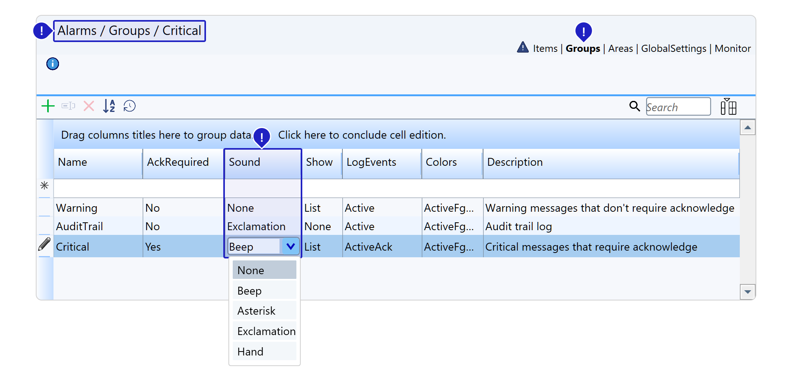Go to the Monitor tab
787x381 pixels.
click(x=732, y=49)
